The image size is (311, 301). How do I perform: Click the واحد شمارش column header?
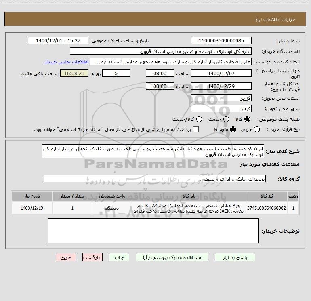[112, 196]
